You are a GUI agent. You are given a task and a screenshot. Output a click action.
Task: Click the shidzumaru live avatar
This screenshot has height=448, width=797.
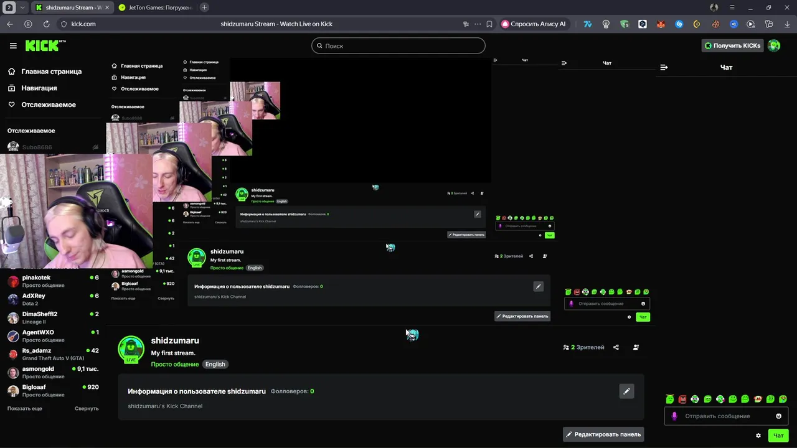[131, 349]
